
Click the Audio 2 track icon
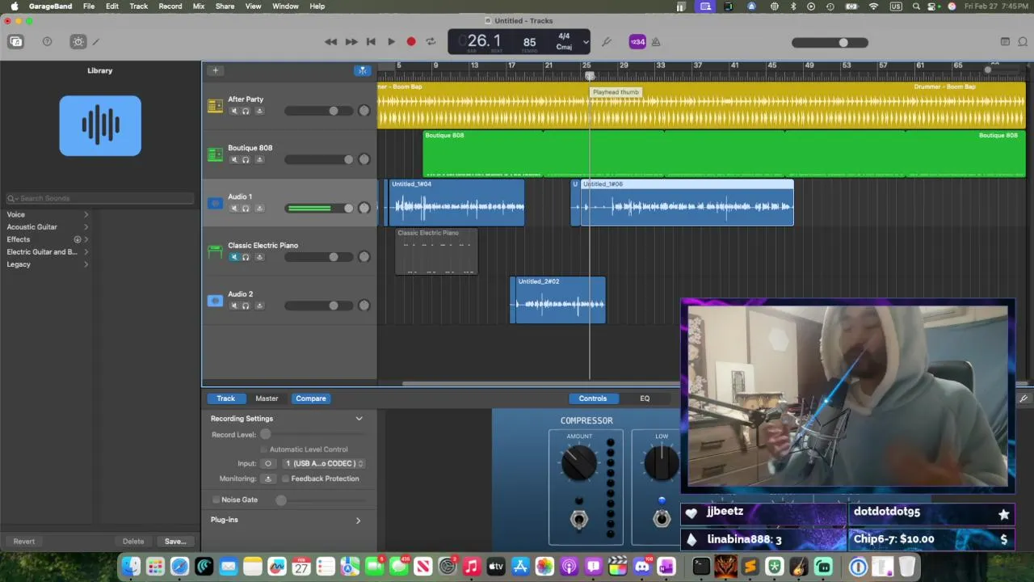point(215,301)
